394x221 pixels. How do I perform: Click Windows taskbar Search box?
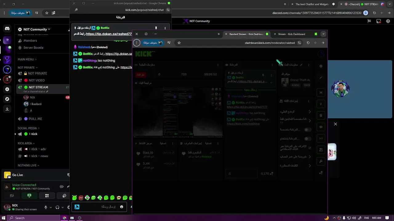[x=34, y=218]
